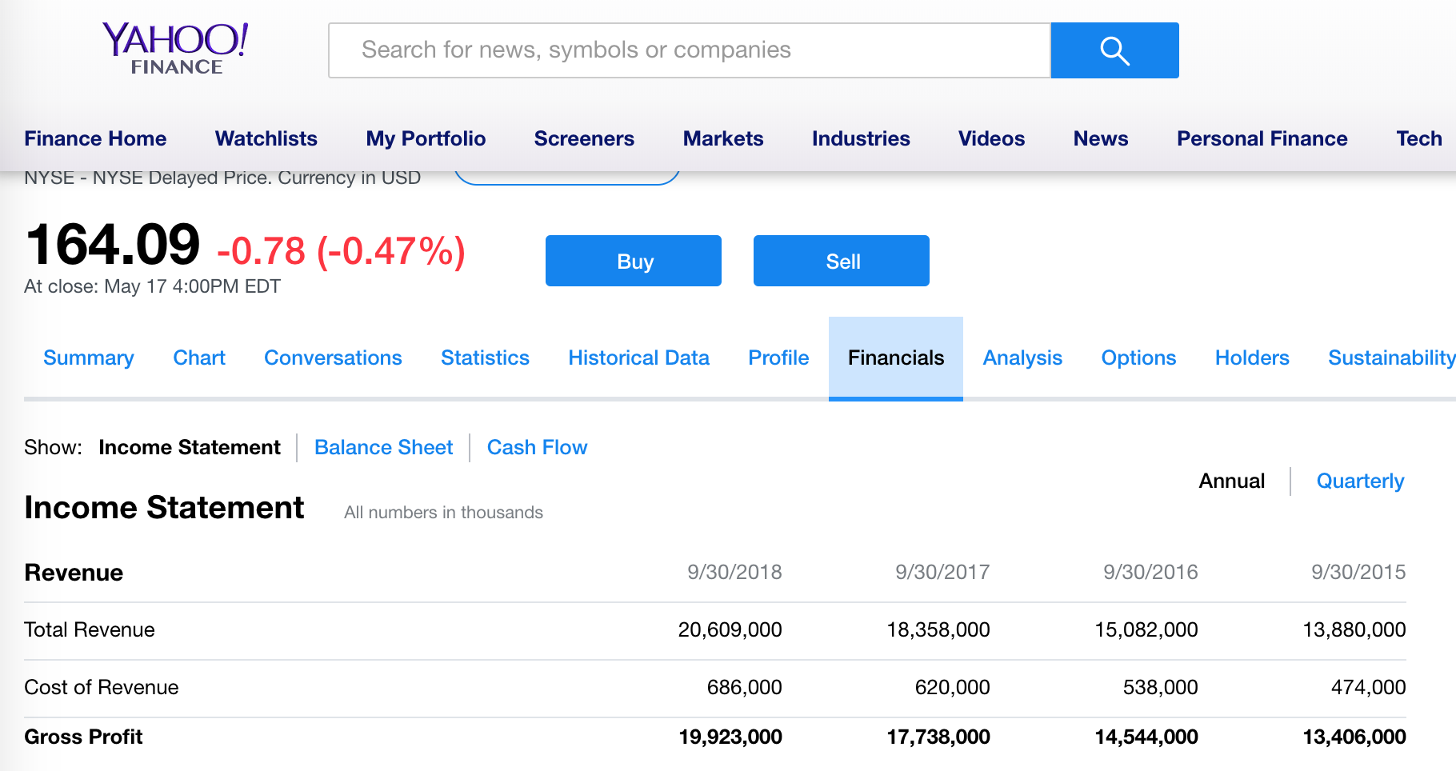The width and height of the screenshot is (1456, 771).
Task: Click the Yahoo Finance logo
Action: point(176,49)
